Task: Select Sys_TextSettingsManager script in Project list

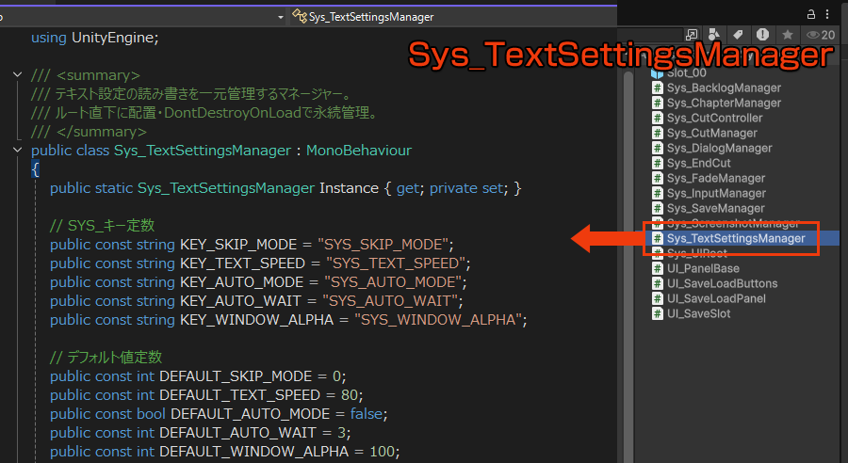Action: click(736, 238)
